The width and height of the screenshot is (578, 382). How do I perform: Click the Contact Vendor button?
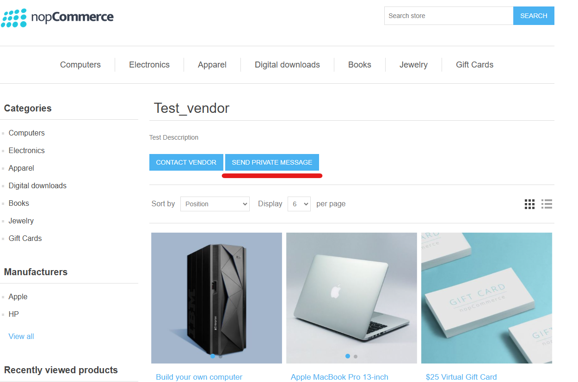(x=186, y=162)
